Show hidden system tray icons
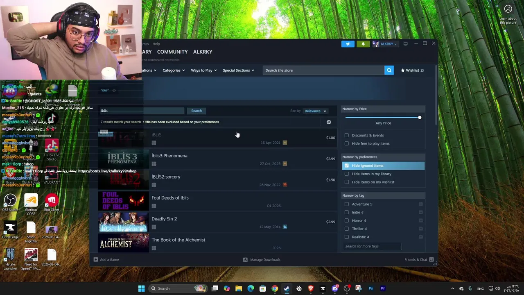Viewport: 524px width, 295px height. [452, 288]
